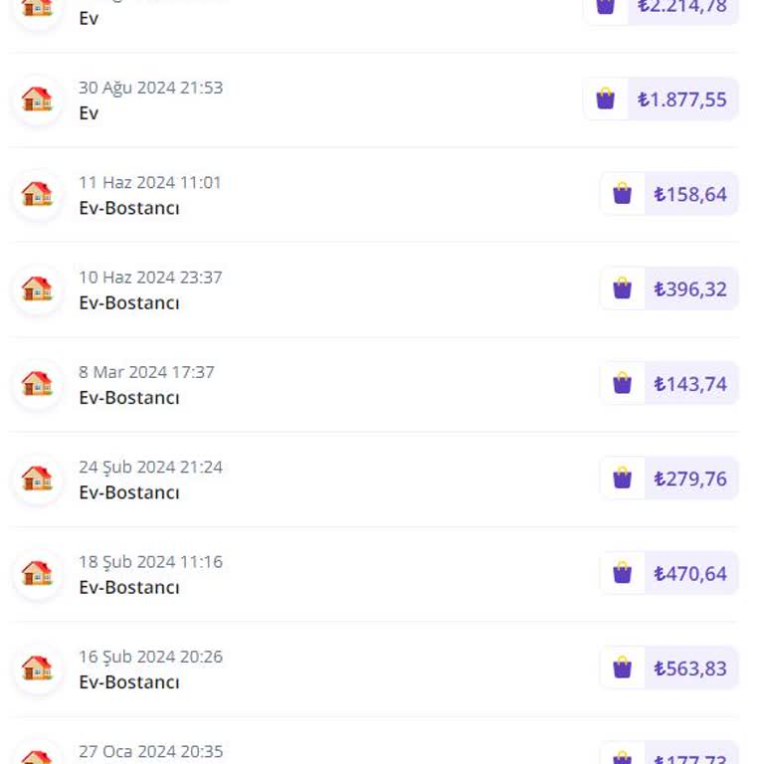The image size is (764, 764).
Task: Click basket icon beside ₺158,64
Action: coord(622,194)
